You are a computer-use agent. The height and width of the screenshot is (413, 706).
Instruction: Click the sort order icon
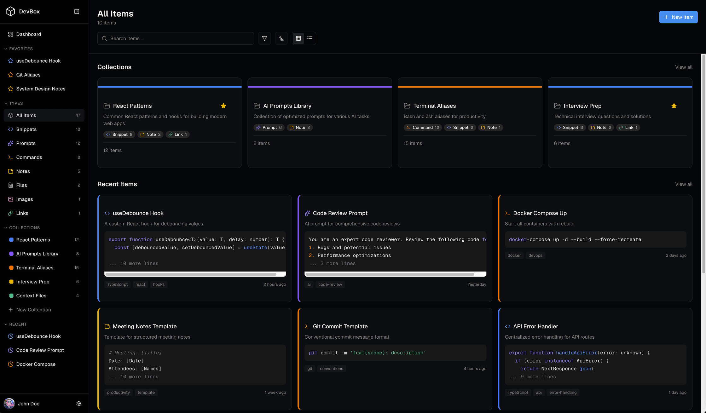281,38
